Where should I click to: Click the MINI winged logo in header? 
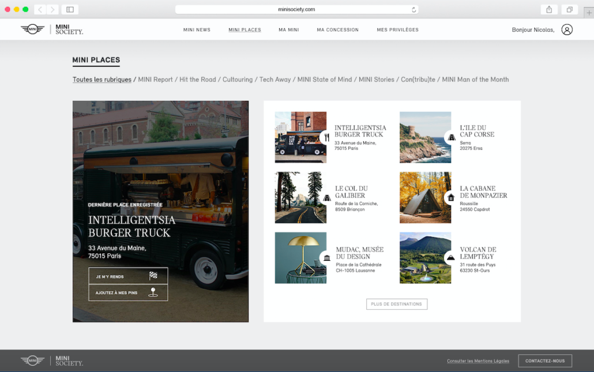tap(32, 29)
